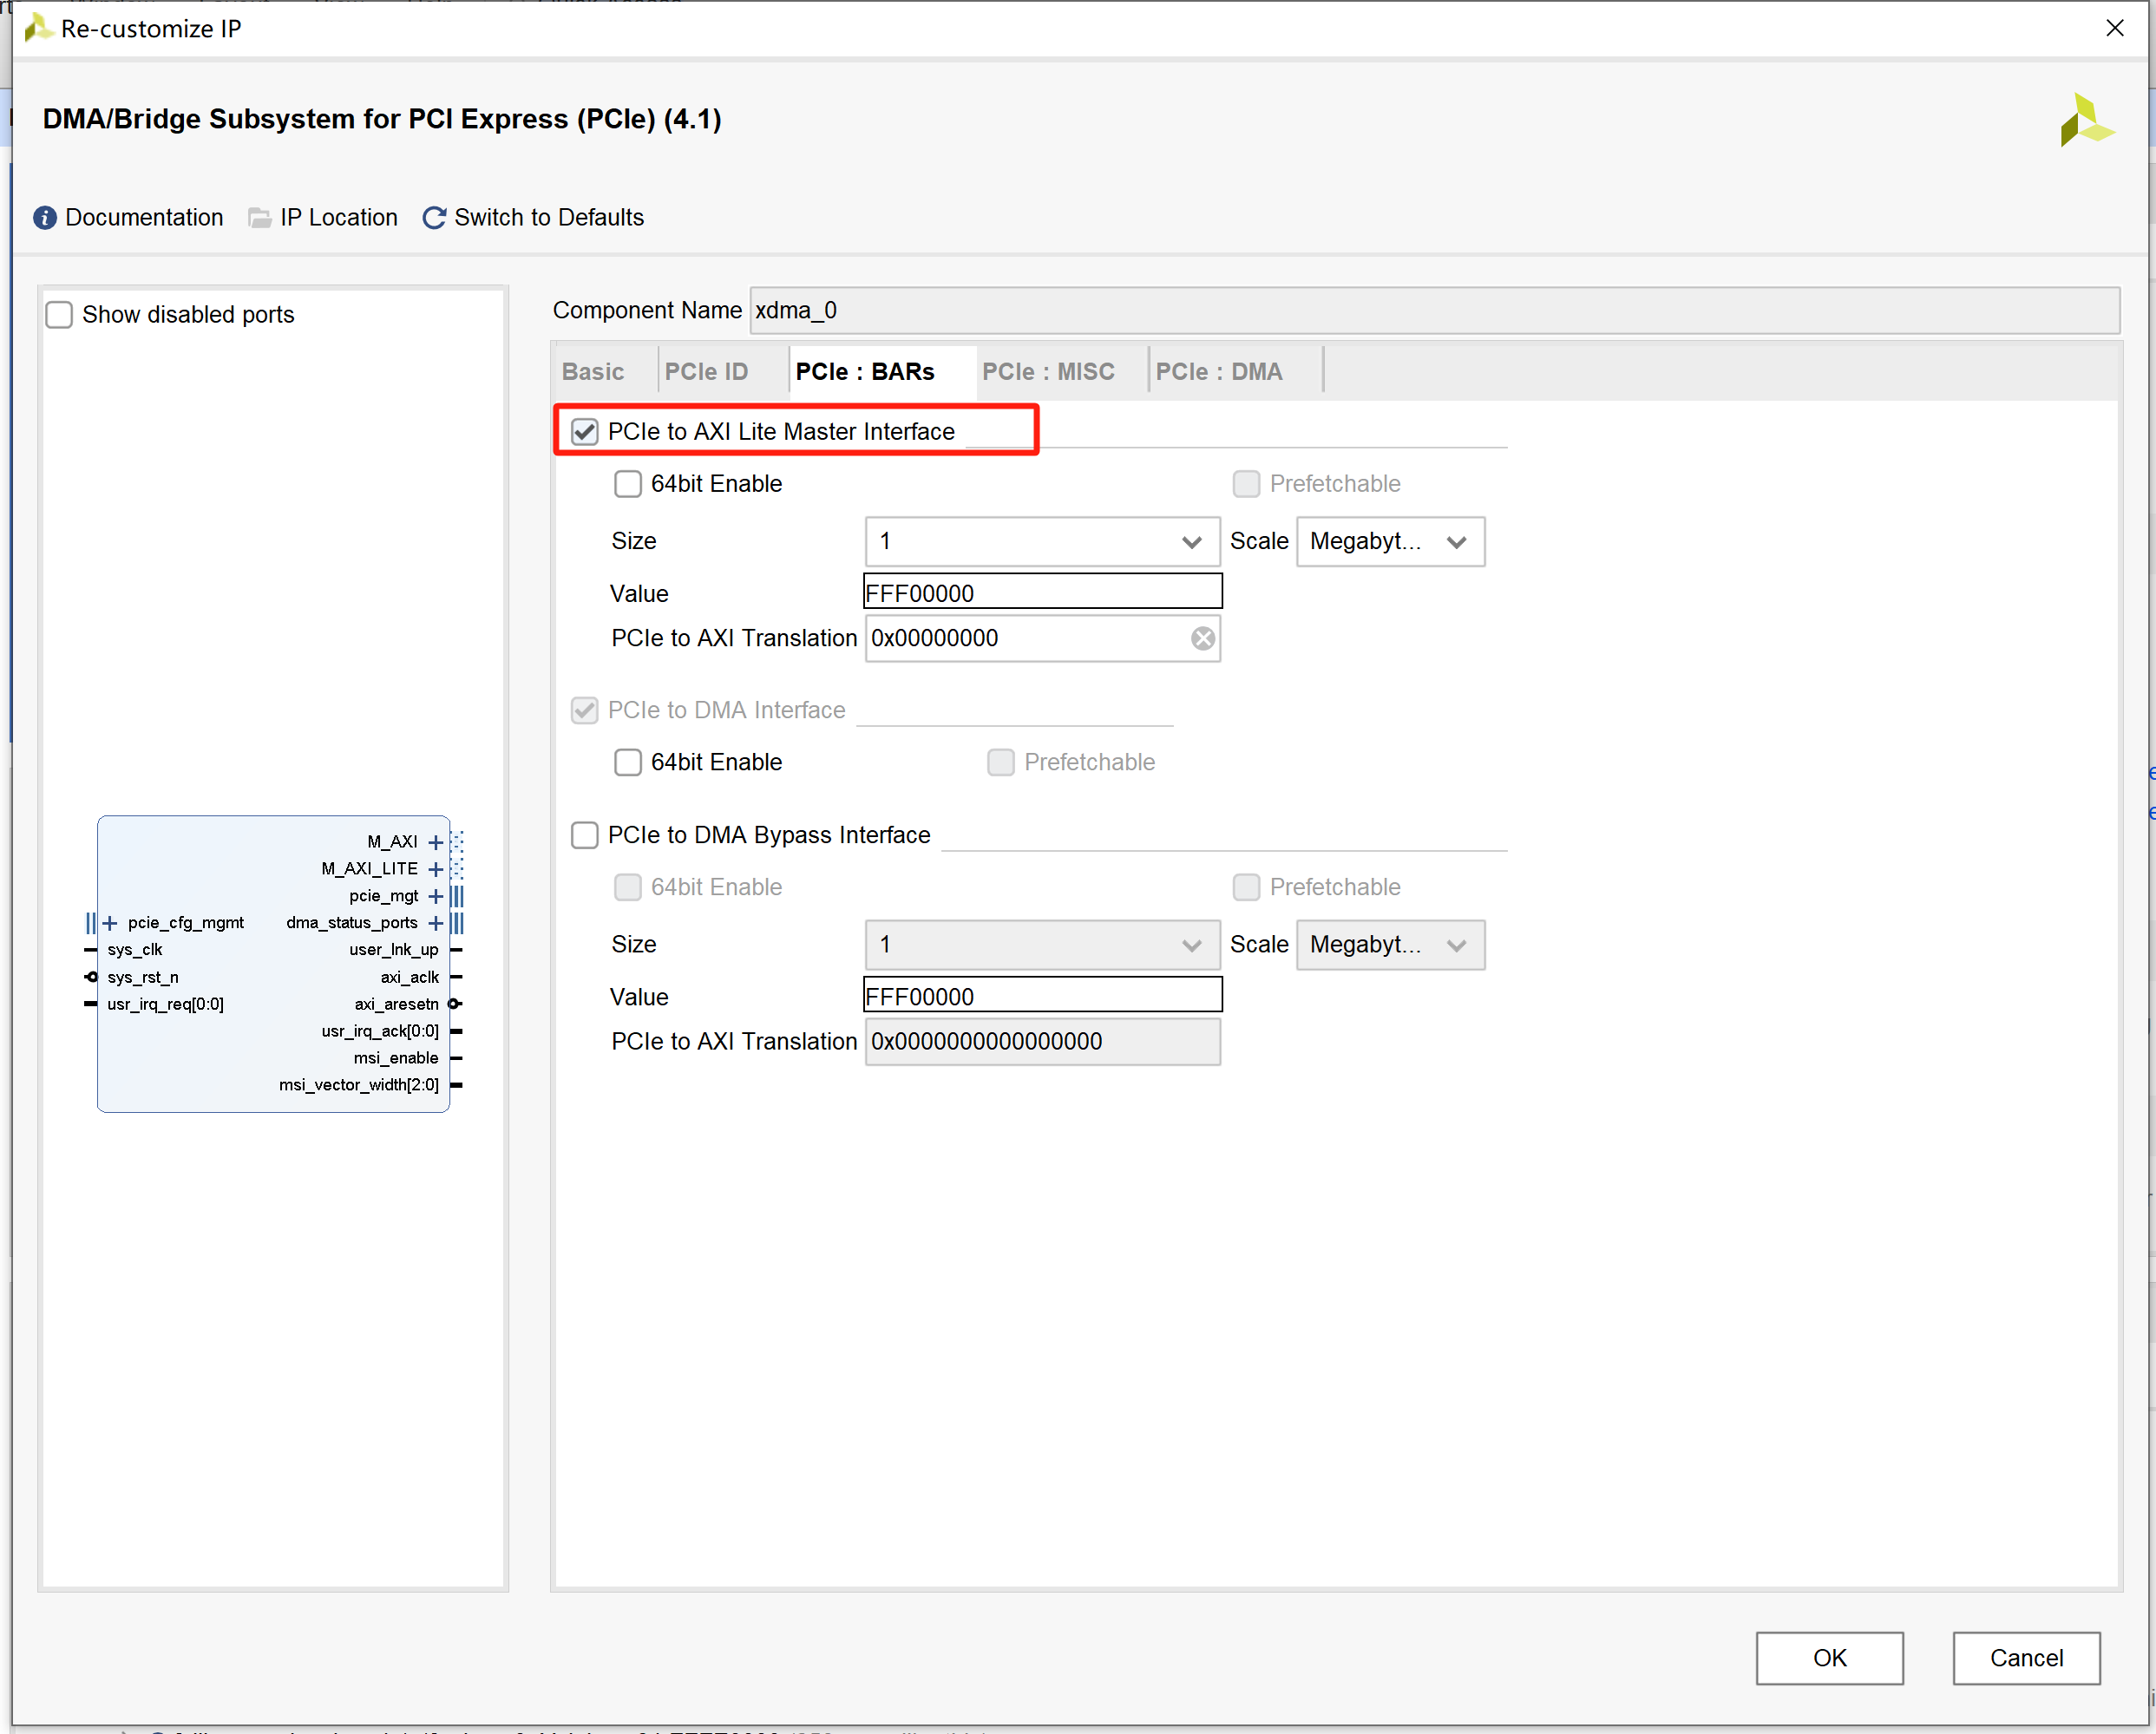Expand the M_AXI interface plus icon in the diagram

[x=435, y=841]
